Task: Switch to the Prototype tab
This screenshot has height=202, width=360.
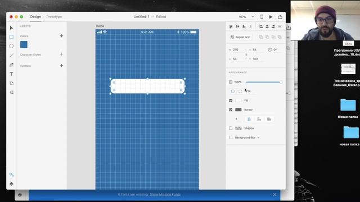Action: tap(54, 17)
